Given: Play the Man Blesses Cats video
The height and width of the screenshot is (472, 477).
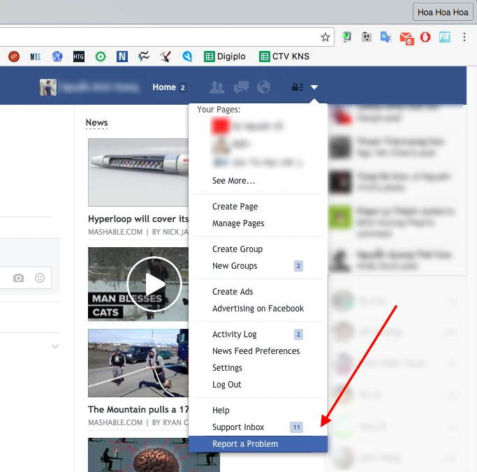Looking at the screenshot, I should [x=155, y=283].
